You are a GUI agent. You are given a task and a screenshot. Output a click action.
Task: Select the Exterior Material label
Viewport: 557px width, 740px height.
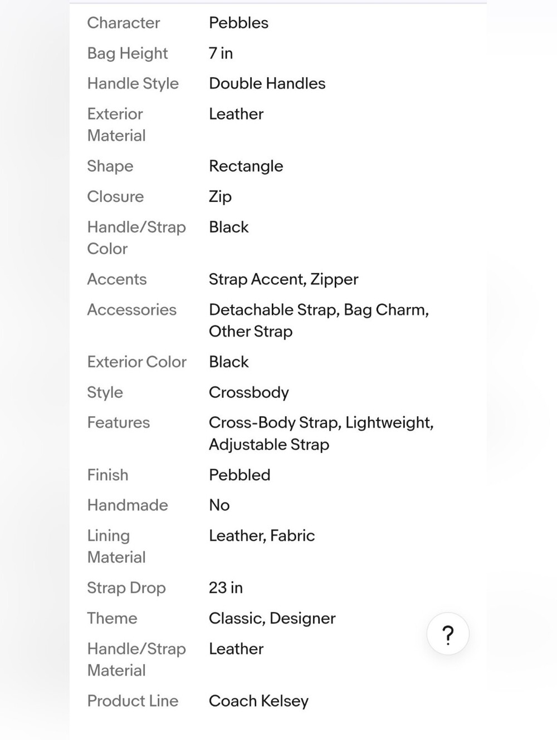[116, 125]
